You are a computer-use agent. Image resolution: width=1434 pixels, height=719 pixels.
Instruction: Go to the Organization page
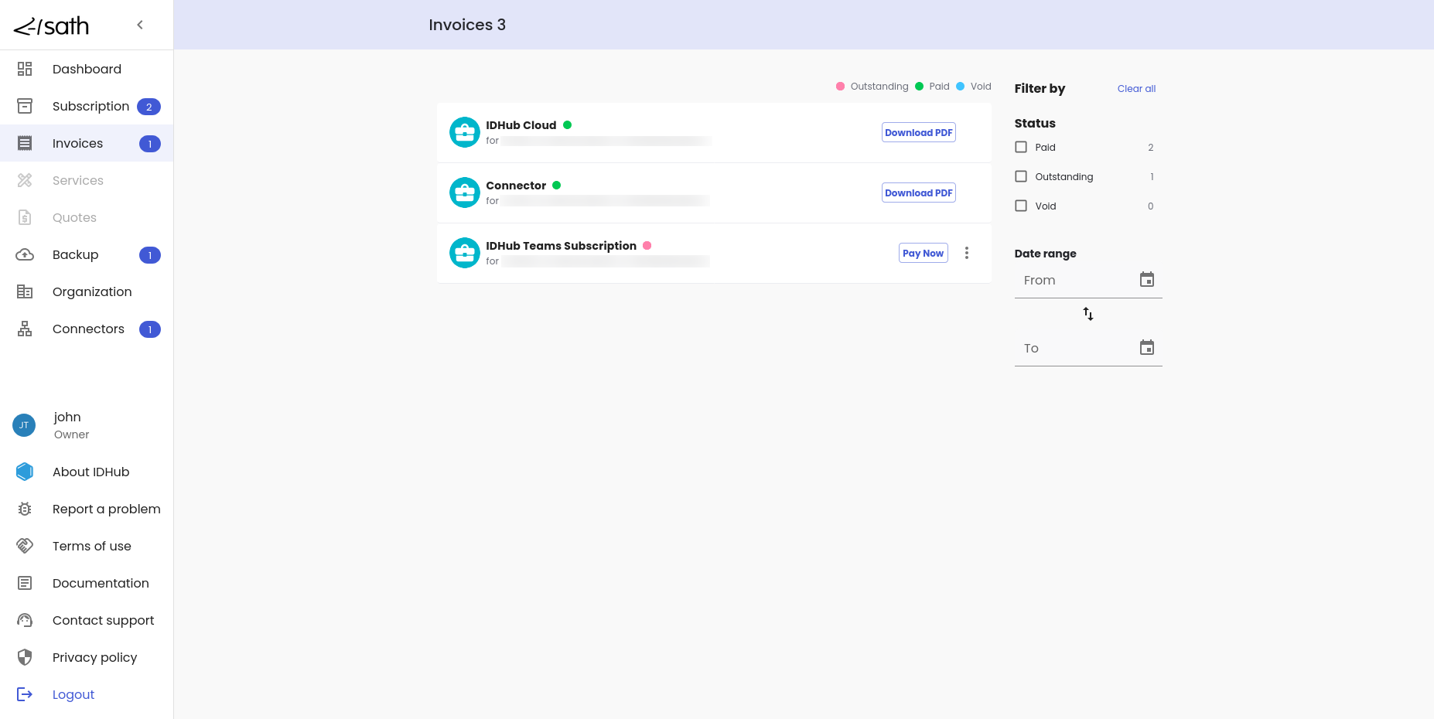tap(92, 291)
